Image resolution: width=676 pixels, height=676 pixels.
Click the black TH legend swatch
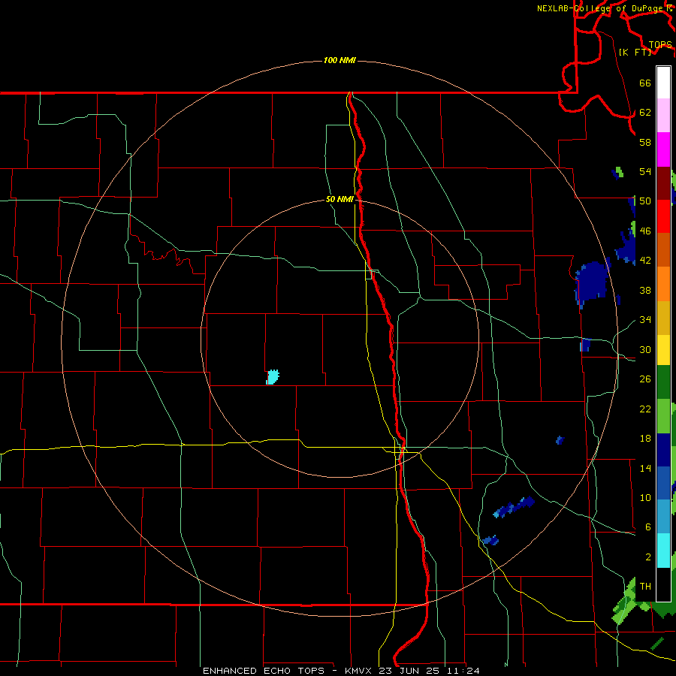[x=663, y=584]
